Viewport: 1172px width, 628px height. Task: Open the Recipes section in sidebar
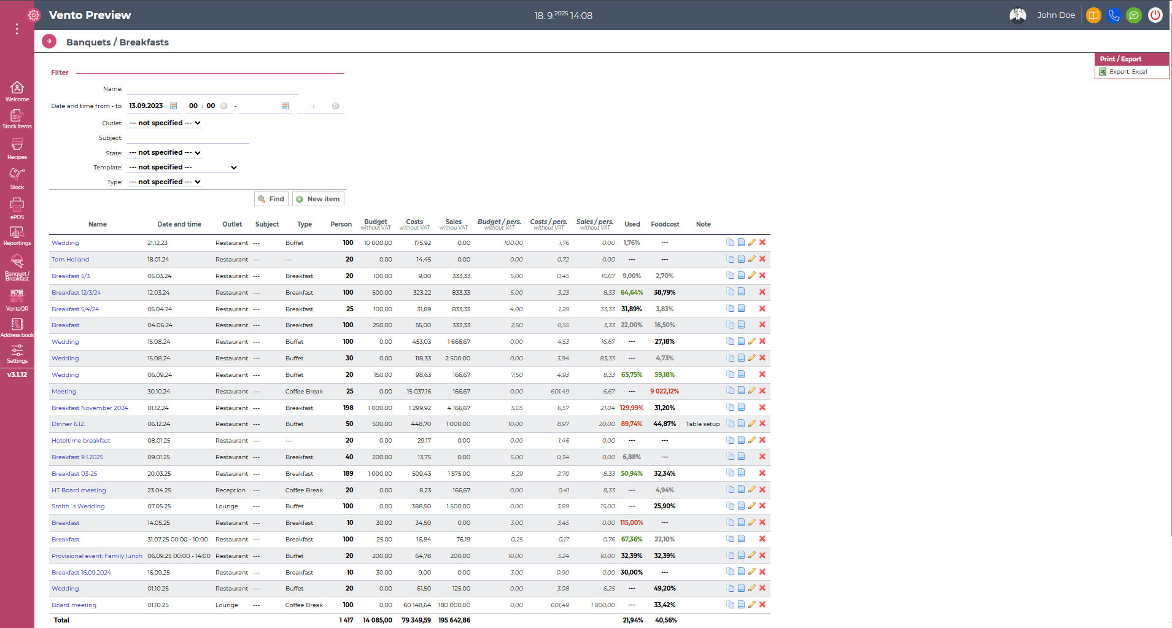click(17, 148)
